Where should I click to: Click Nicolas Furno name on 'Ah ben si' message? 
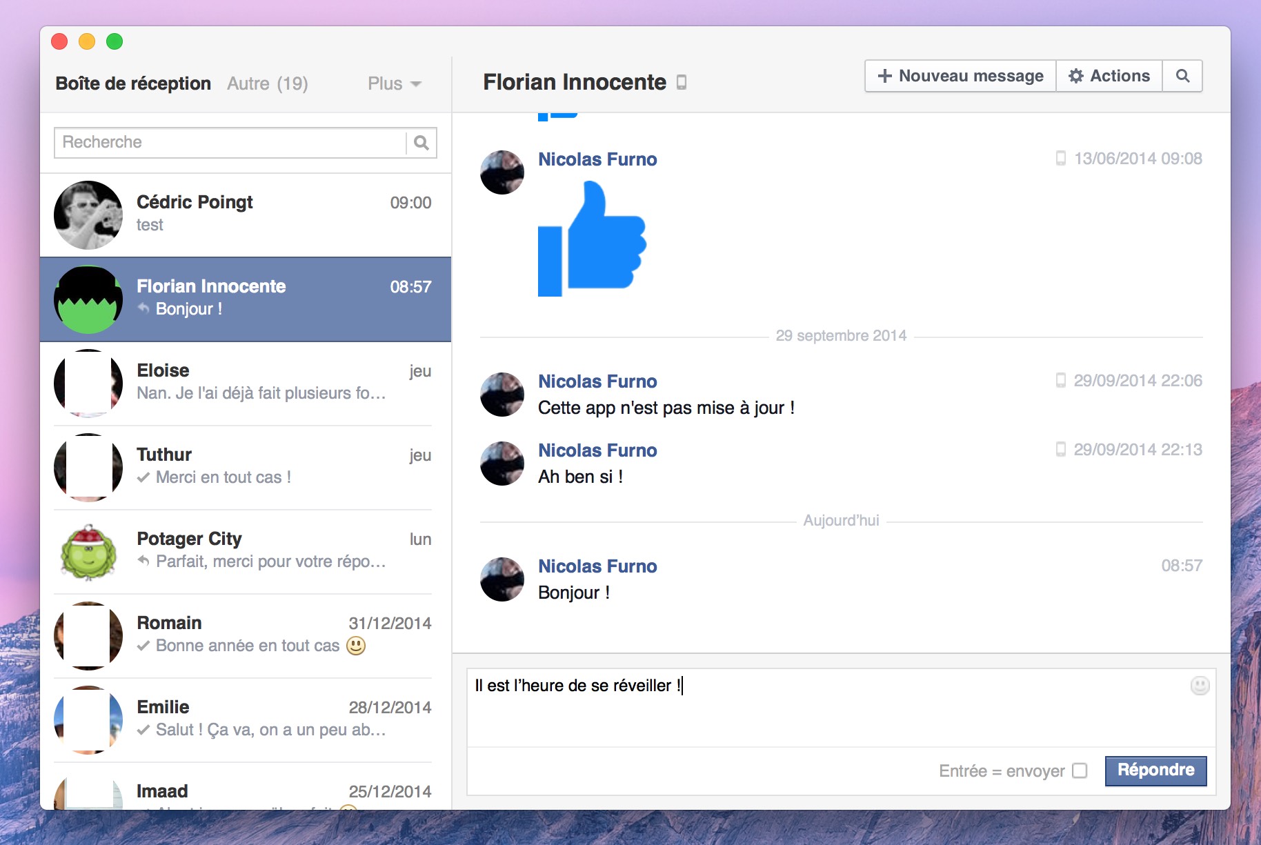pos(597,450)
